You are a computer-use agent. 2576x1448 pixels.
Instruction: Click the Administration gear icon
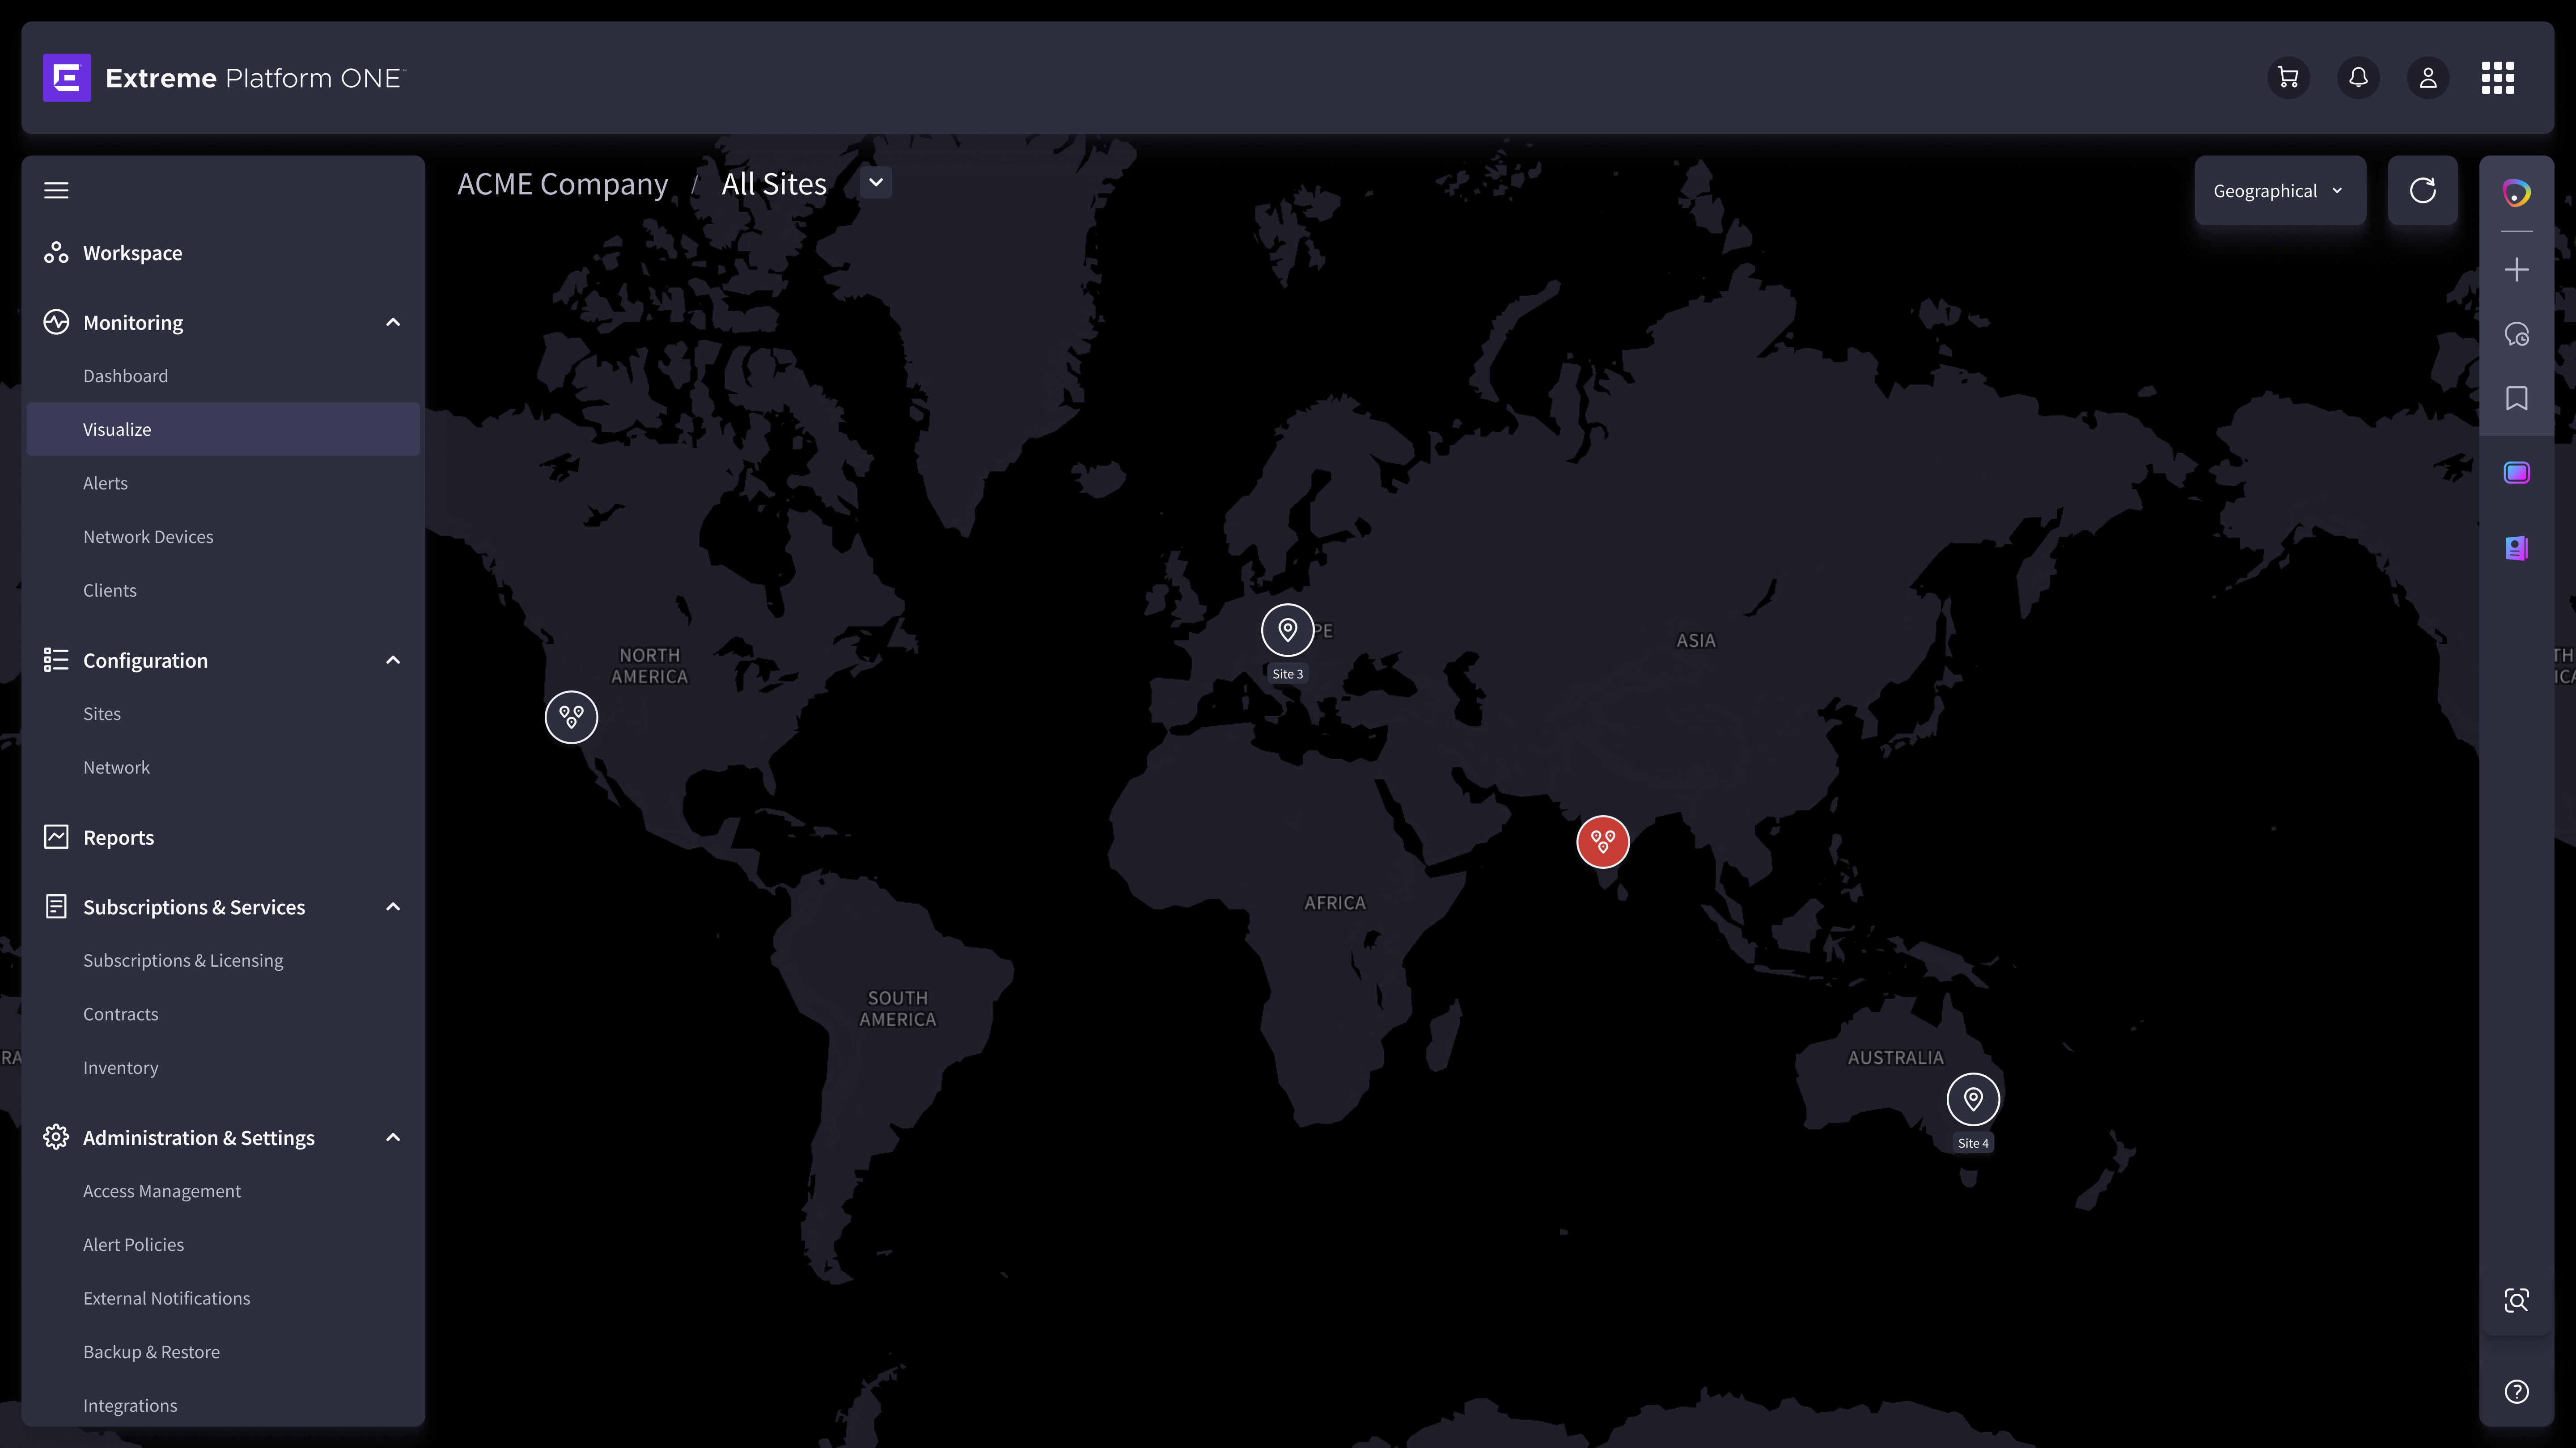56,1137
